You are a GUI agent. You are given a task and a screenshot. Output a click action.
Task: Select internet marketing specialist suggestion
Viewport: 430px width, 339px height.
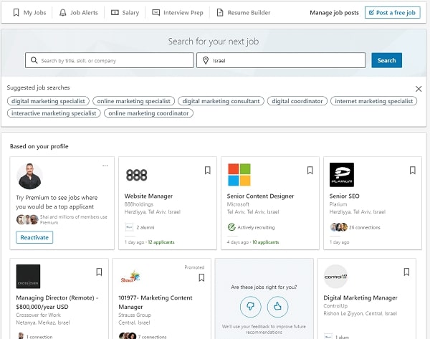[374, 101]
